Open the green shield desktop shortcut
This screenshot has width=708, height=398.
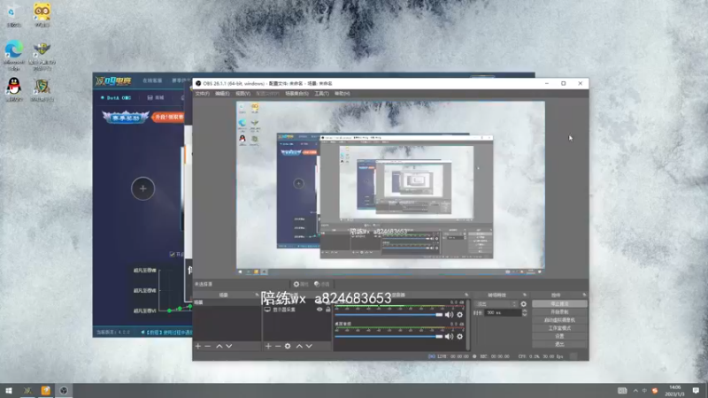click(x=42, y=89)
